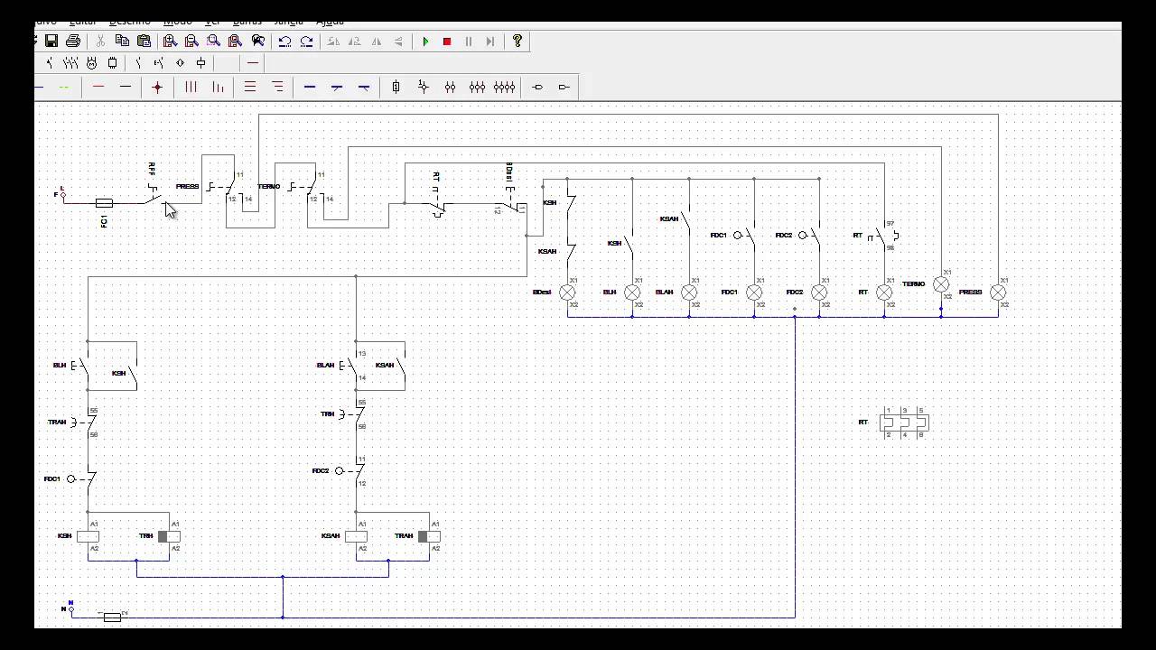Click the Cut scissors icon
Screen dimensions: 1156x650
click(x=100, y=41)
